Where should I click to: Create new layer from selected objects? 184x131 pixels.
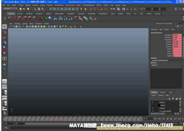coord(180,99)
